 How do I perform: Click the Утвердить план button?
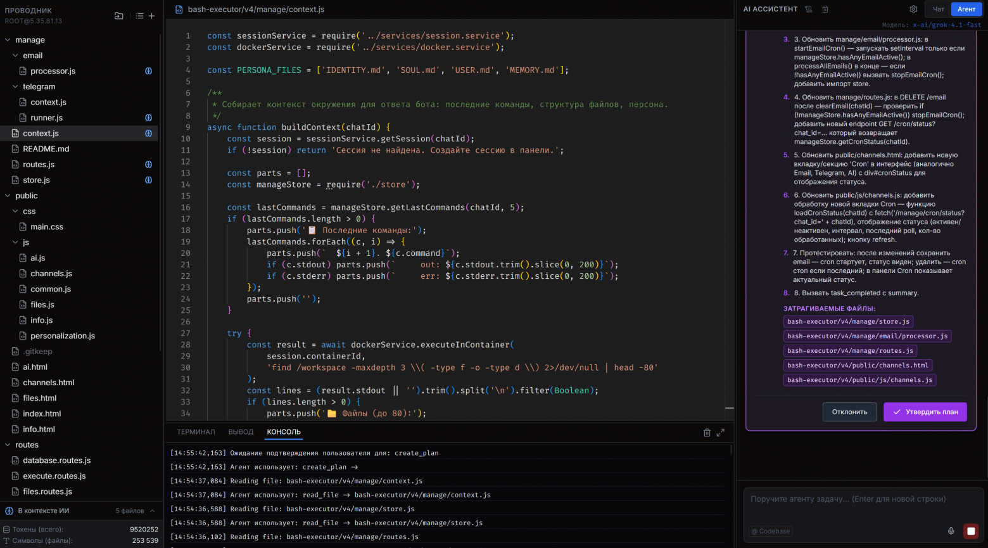pyautogui.click(x=925, y=412)
